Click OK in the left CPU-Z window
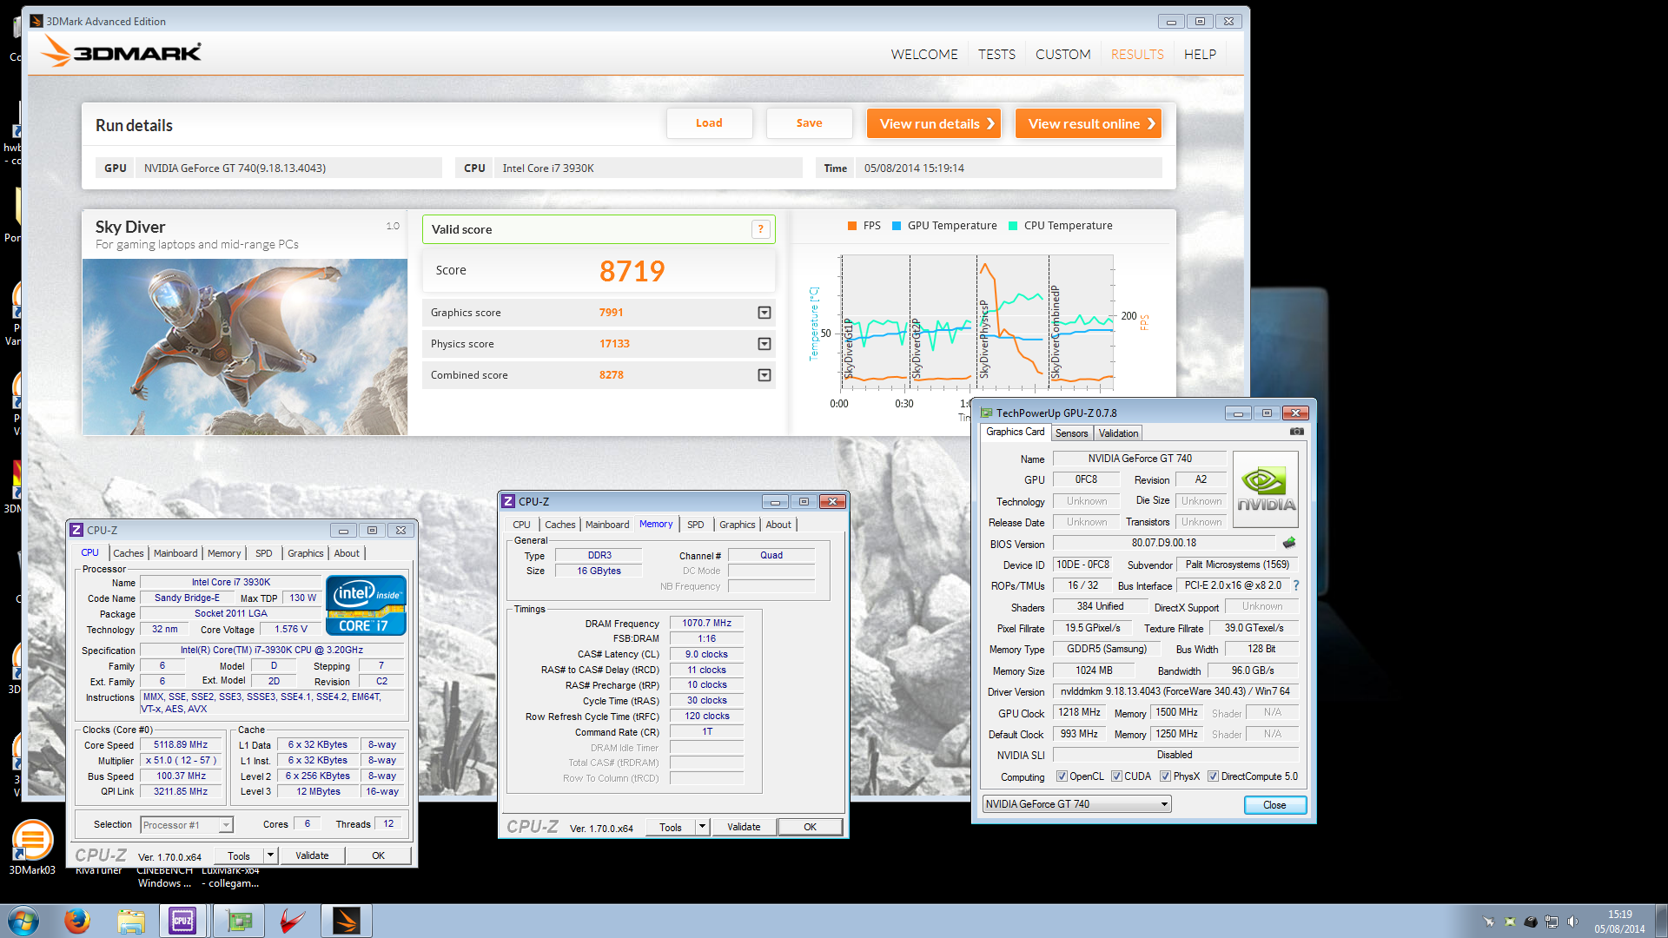 click(x=378, y=855)
